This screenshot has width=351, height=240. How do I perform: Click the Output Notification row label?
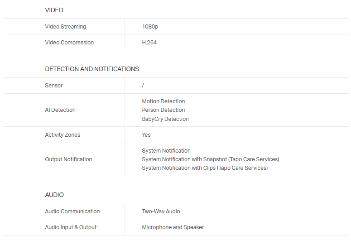click(x=68, y=159)
